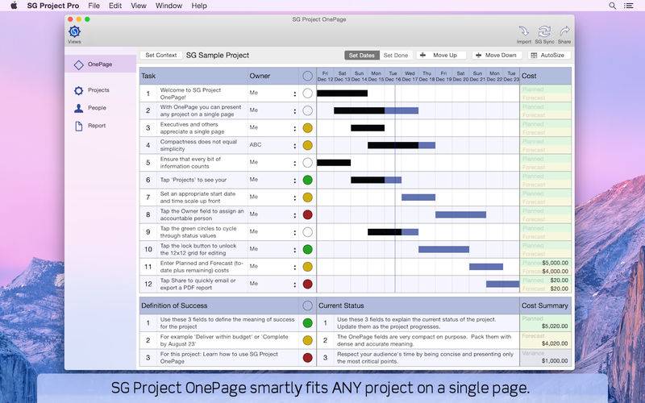The width and height of the screenshot is (645, 403).
Task: Cycle yellow circle for success item 2
Action: pos(307,340)
